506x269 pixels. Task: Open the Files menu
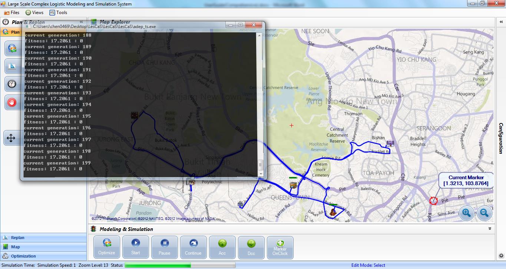[12, 13]
